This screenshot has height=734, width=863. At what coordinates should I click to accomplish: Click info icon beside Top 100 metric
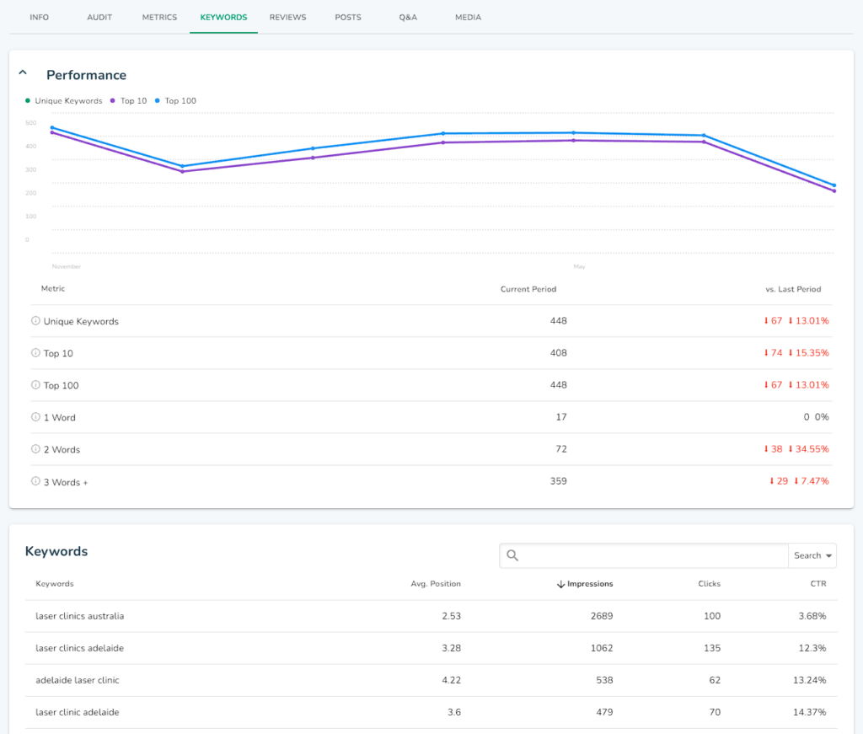35,384
